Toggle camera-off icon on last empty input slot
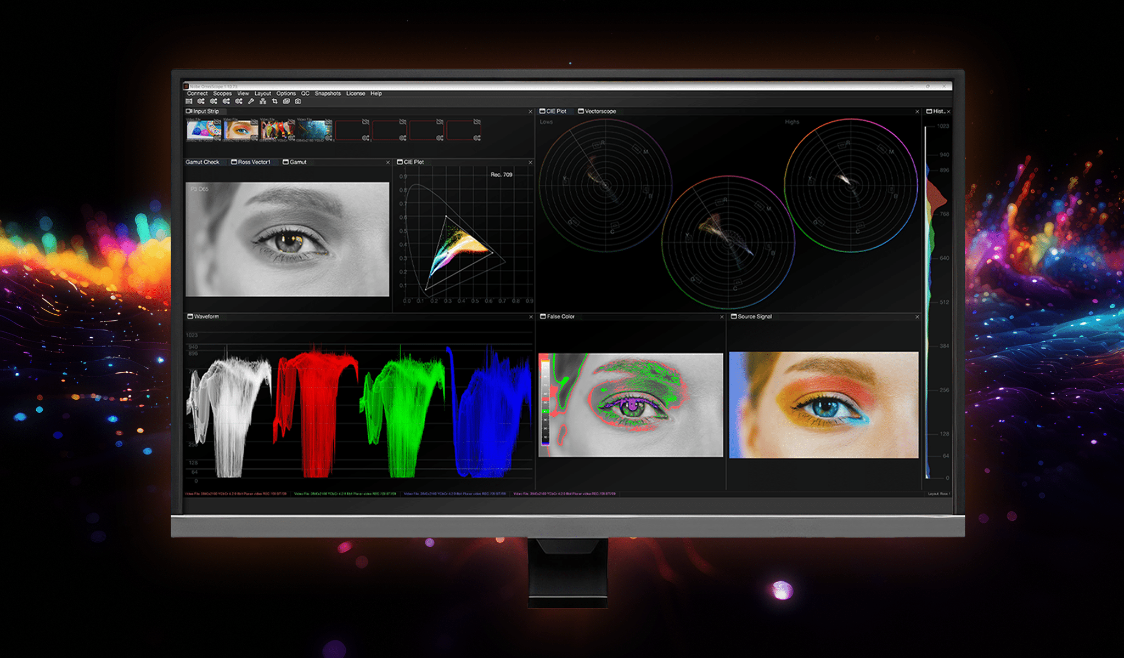The width and height of the screenshot is (1124, 658). pos(477,122)
